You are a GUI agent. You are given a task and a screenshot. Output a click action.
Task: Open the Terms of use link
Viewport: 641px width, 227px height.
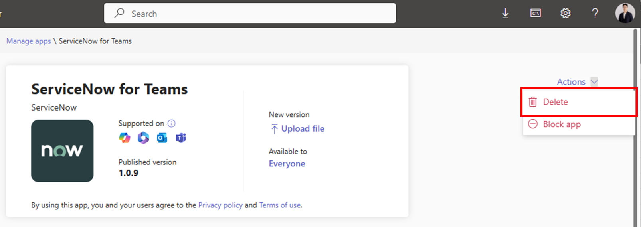coord(280,205)
